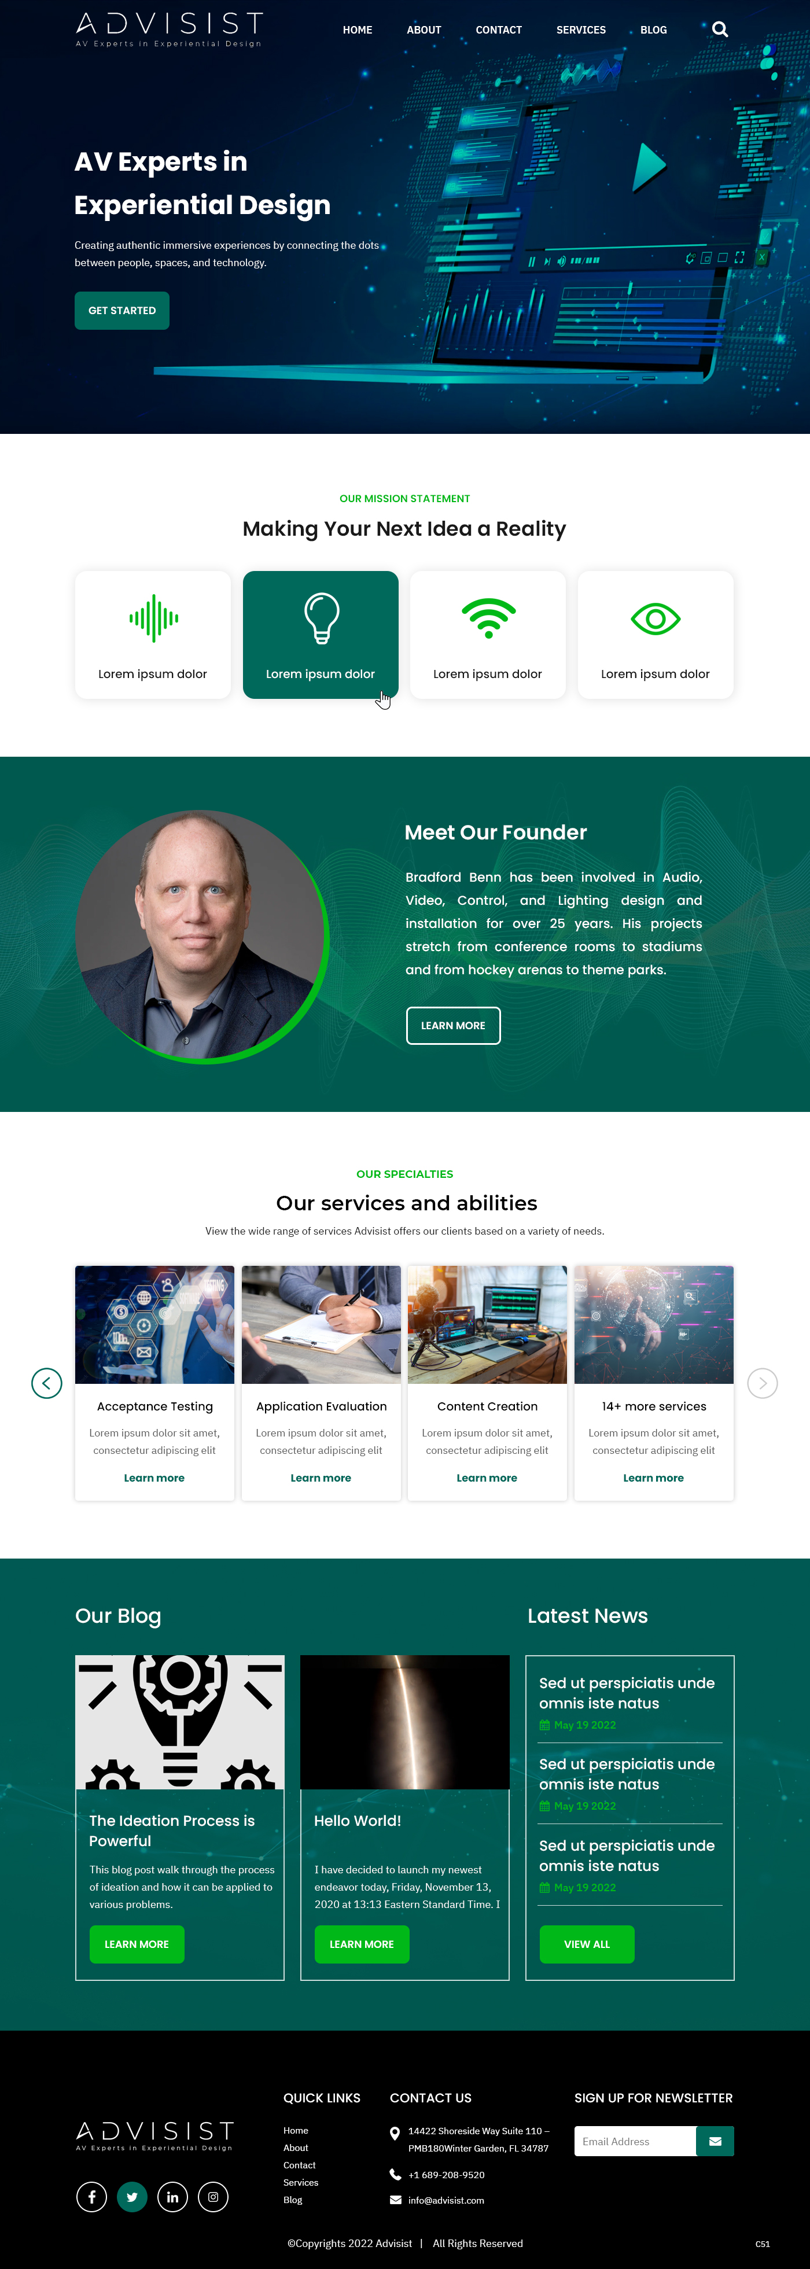Select the eye icon mission card

(x=655, y=634)
